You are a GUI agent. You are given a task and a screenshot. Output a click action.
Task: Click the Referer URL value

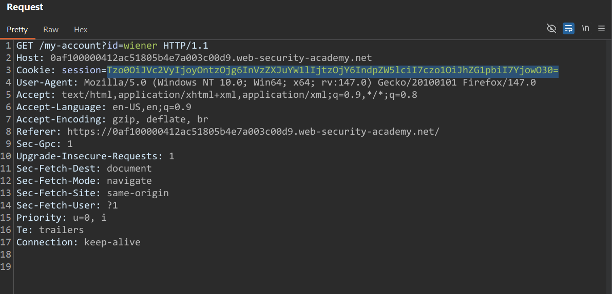253,132
